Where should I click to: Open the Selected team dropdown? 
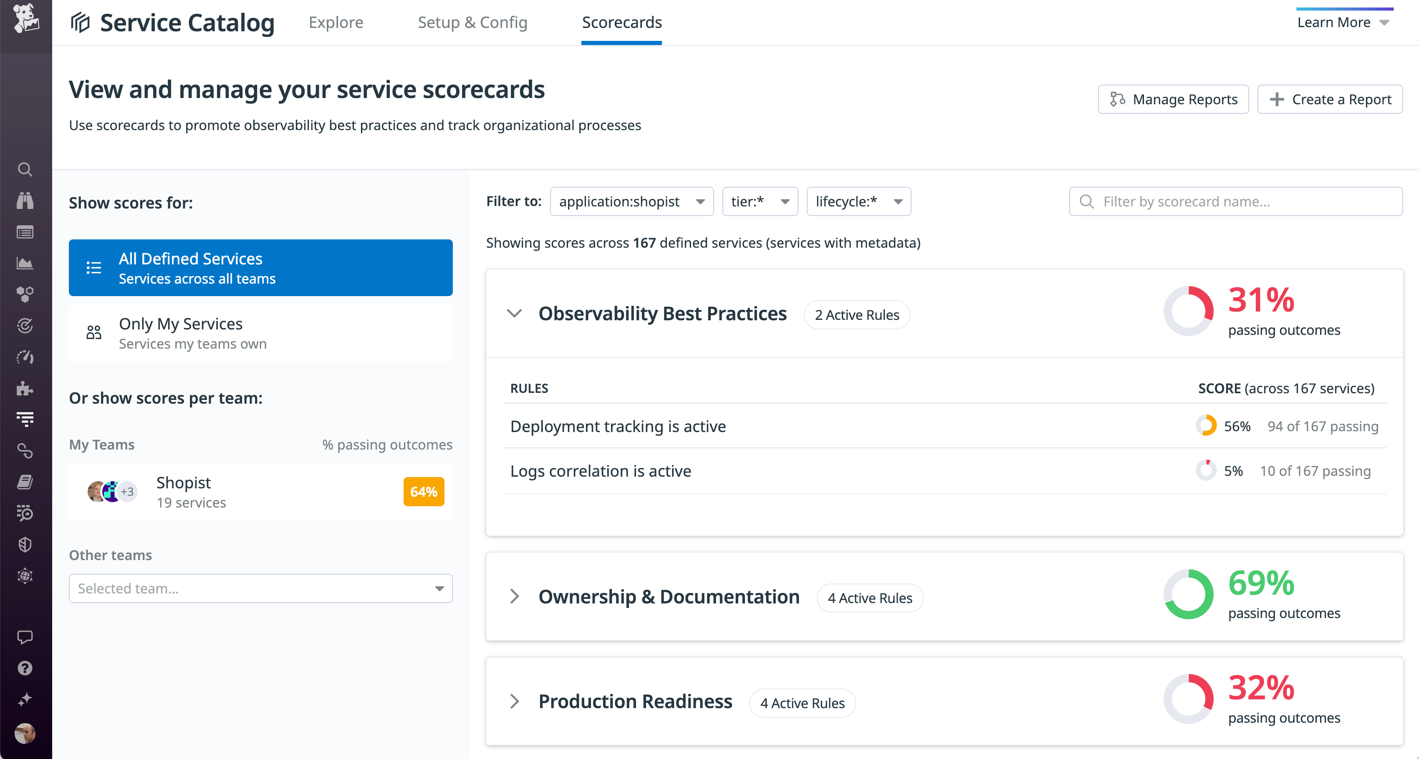click(x=260, y=588)
